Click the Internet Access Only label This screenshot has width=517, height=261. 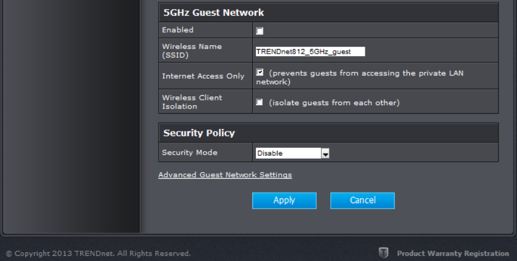coord(203,76)
